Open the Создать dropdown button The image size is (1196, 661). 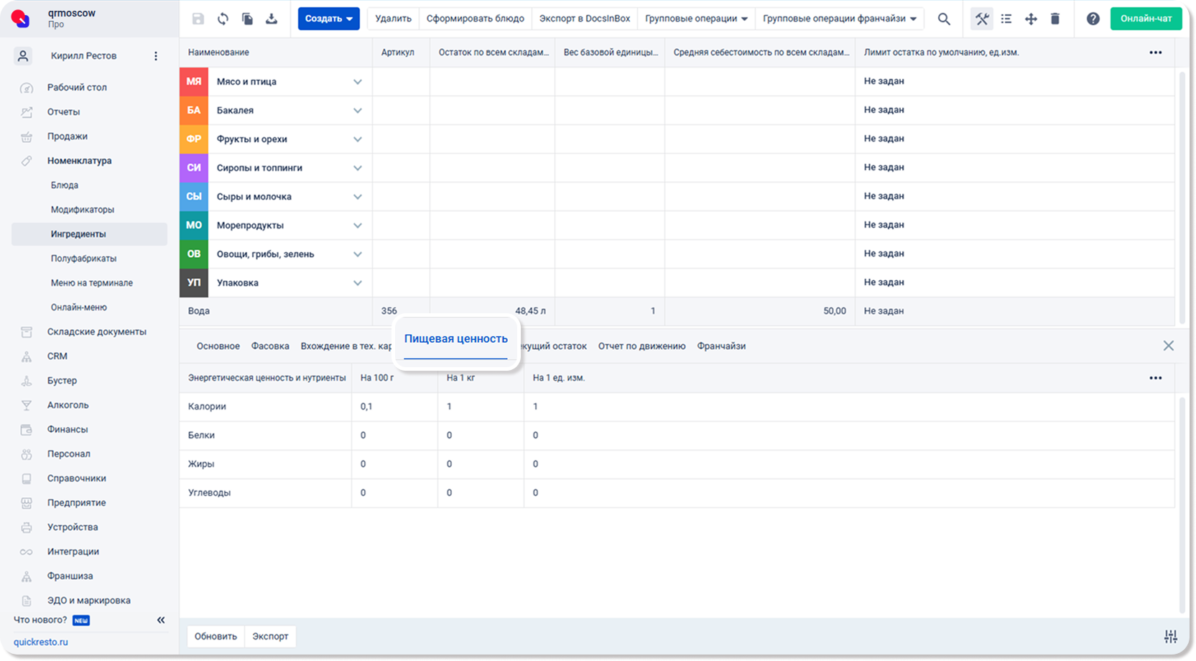[x=329, y=19]
